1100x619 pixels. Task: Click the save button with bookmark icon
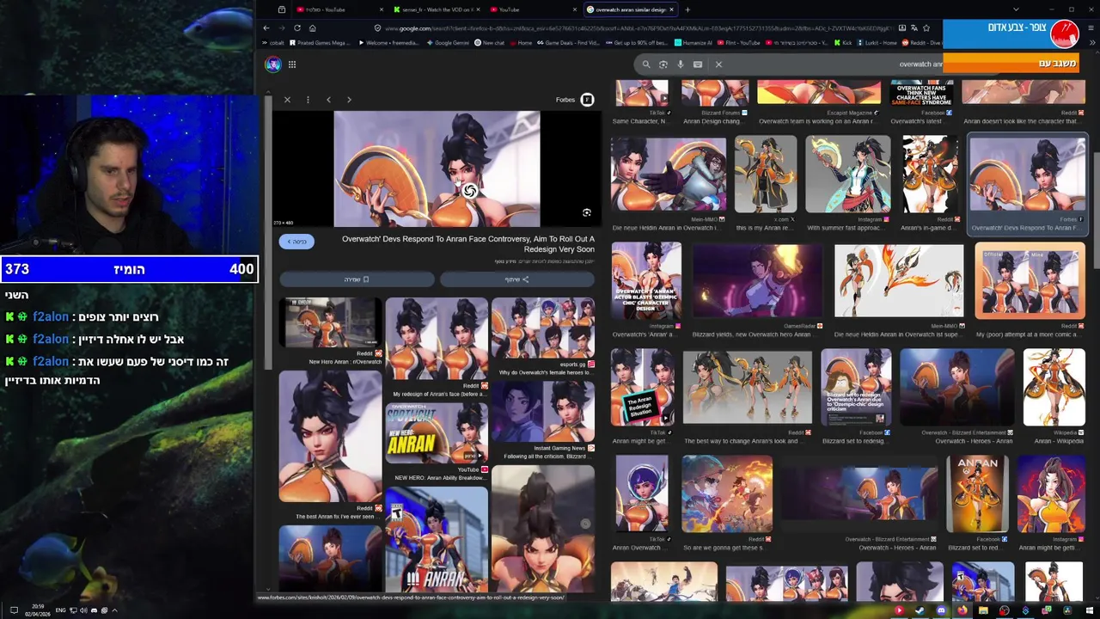[357, 279]
